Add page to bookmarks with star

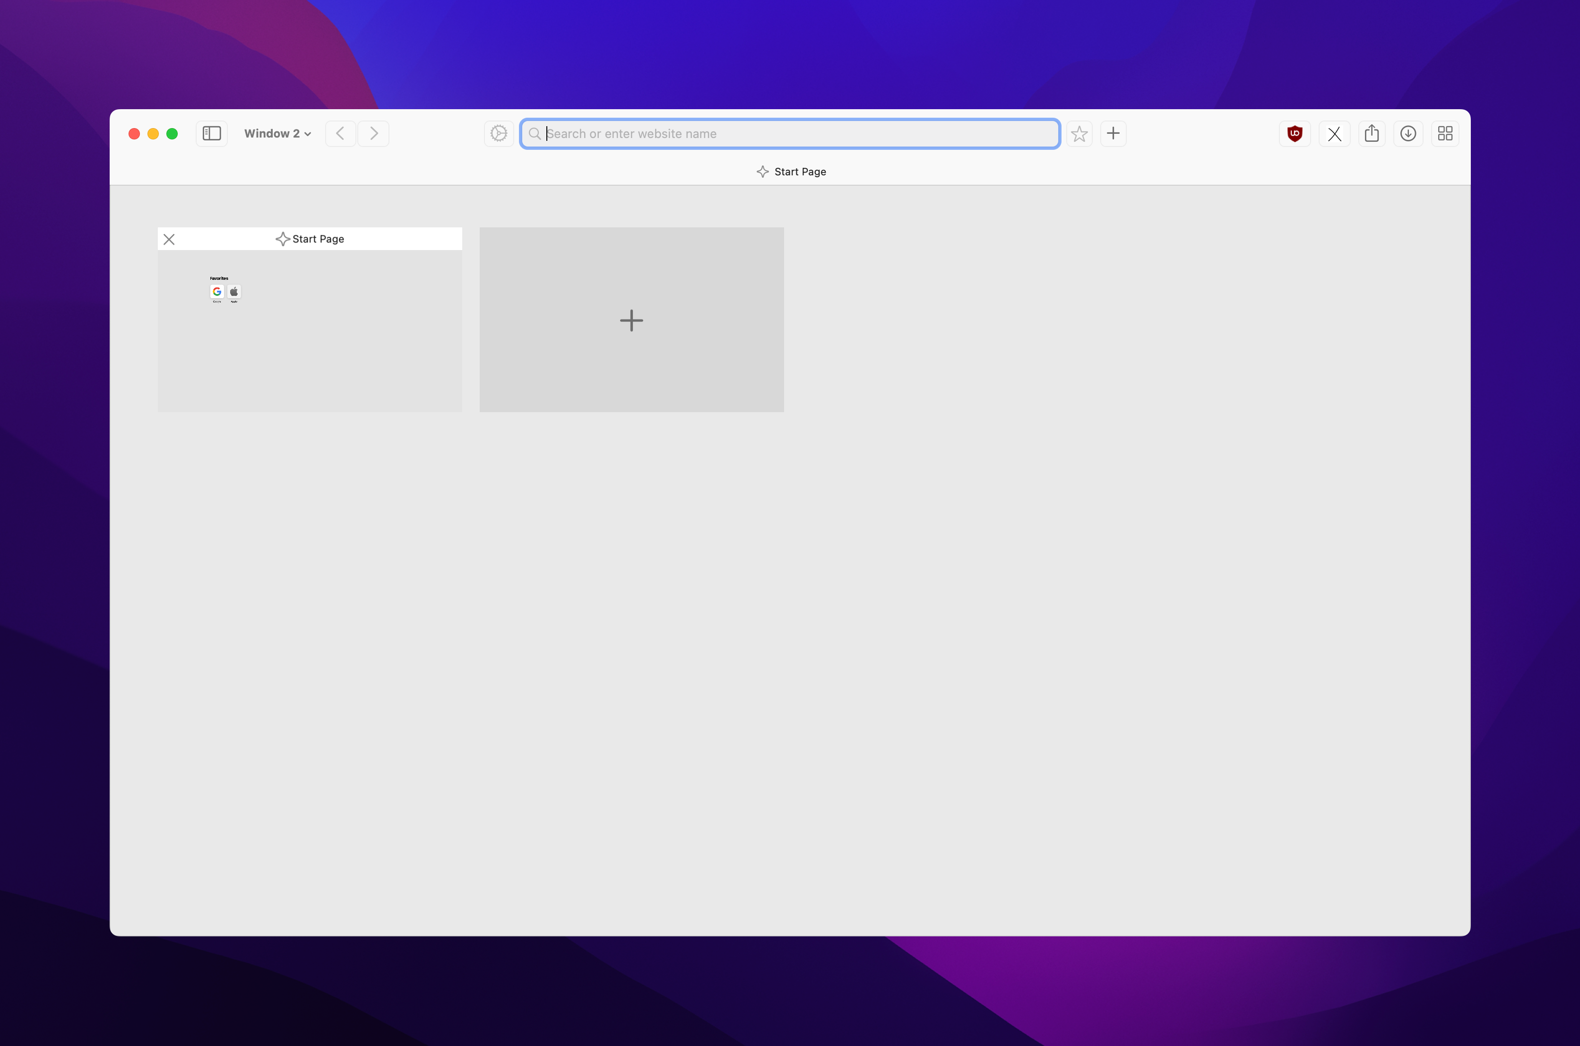[1079, 133]
